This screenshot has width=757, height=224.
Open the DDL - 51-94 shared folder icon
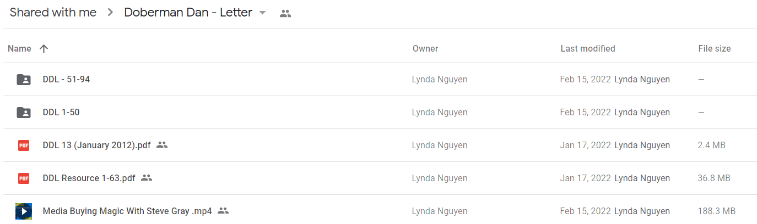tap(24, 80)
